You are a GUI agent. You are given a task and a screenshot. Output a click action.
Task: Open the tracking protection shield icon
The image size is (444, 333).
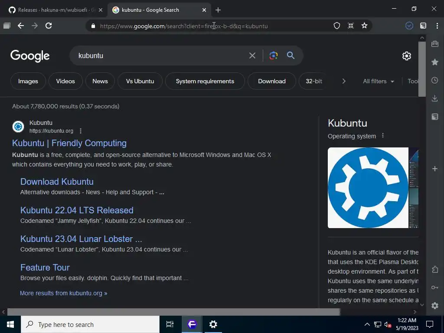pos(336,26)
